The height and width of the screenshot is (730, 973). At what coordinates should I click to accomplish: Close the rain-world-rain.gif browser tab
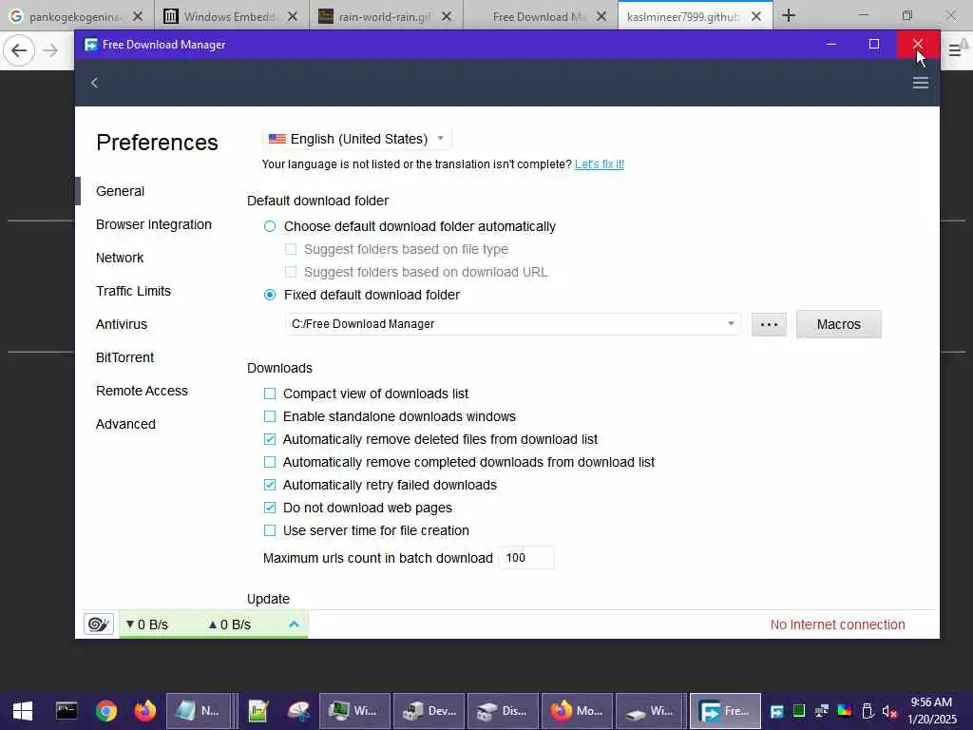pos(447,17)
